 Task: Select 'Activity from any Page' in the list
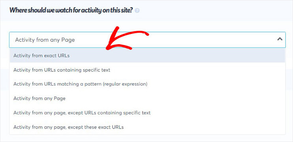pyautogui.click(x=147, y=98)
